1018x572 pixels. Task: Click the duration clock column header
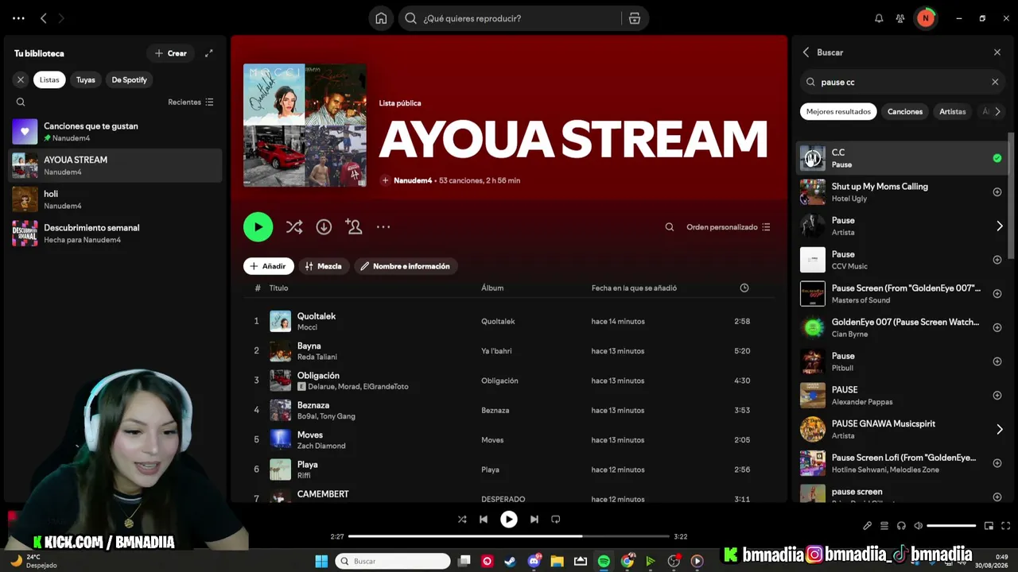[744, 288]
